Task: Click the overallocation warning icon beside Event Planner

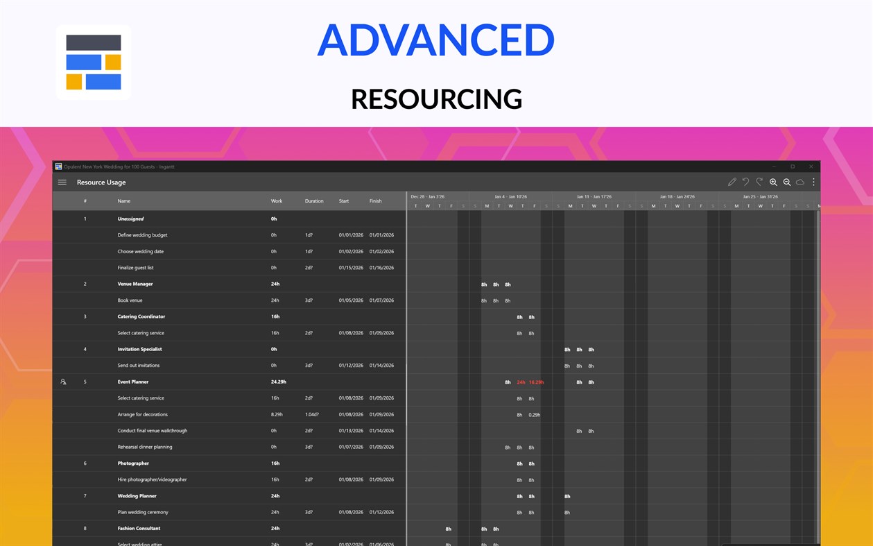Action: (63, 382)
